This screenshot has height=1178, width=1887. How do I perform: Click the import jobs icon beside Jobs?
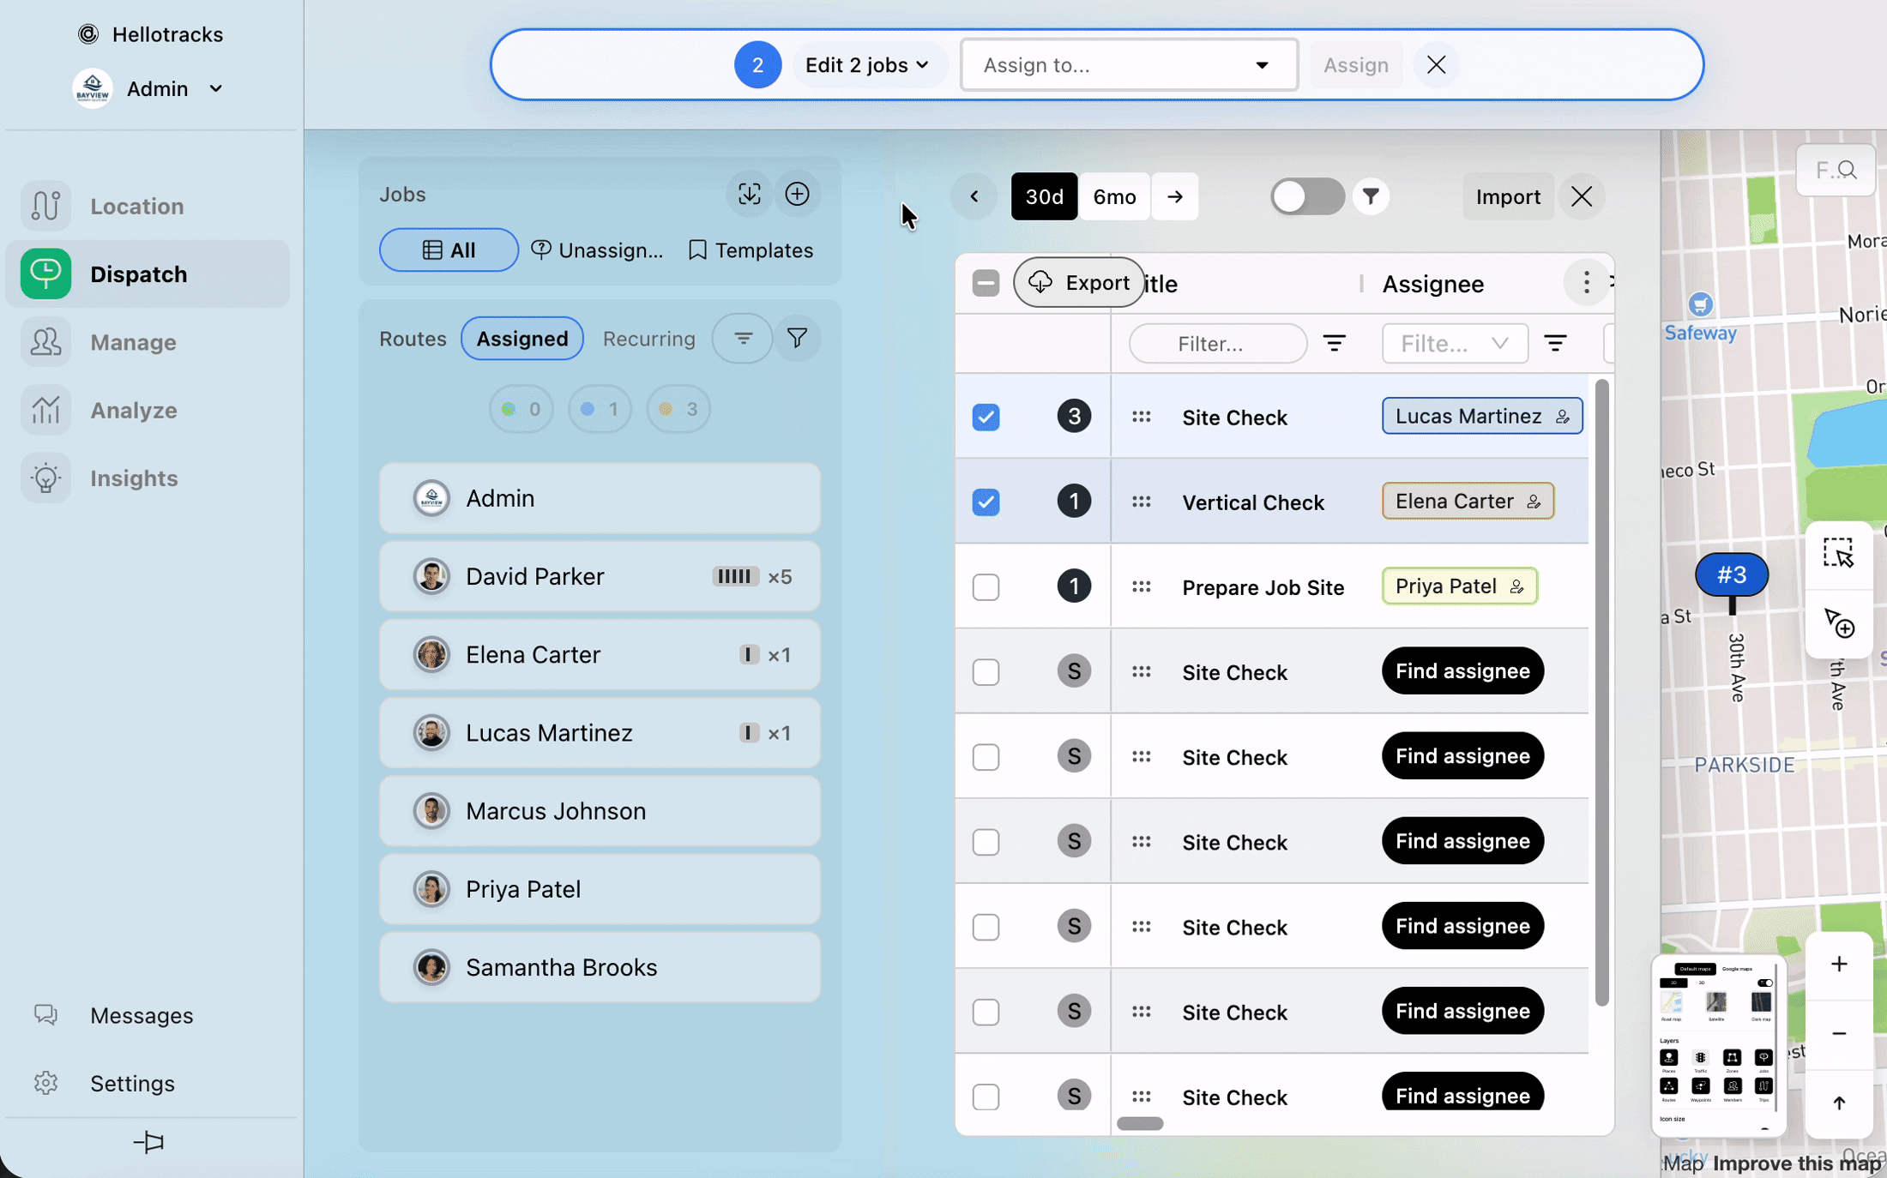point(749,194)
